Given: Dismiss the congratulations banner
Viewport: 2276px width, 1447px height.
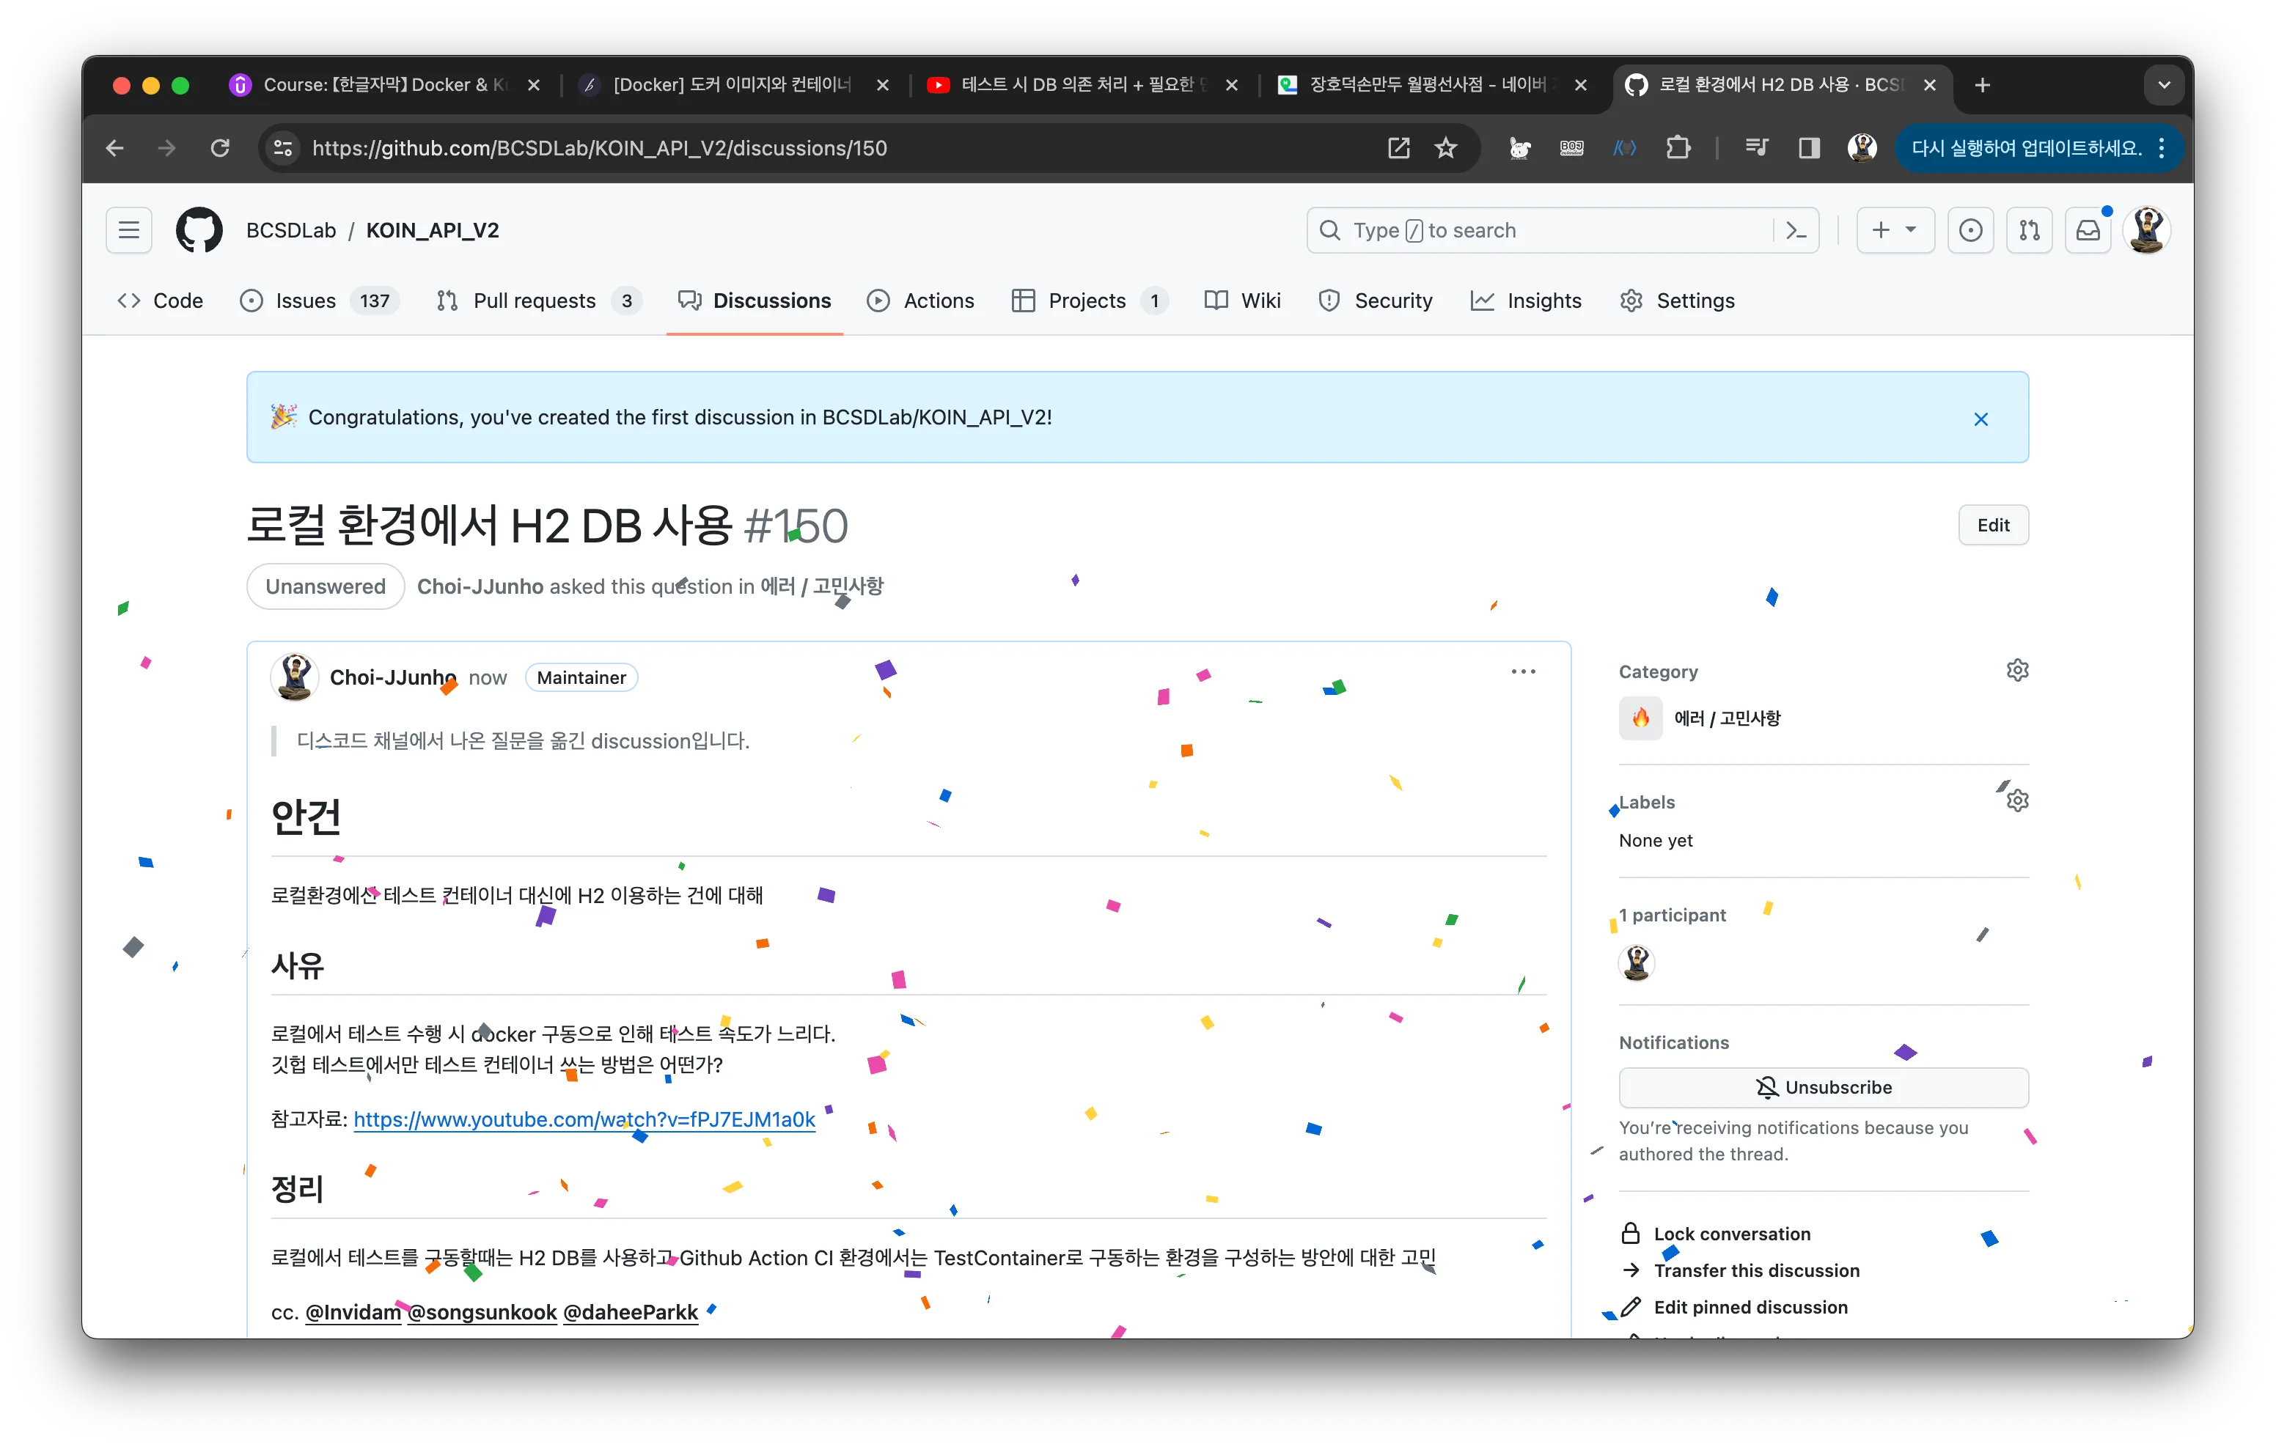Looking at the screenshot, I should coord(1981,419).
